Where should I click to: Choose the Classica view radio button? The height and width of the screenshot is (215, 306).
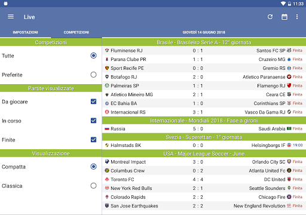(93, 186)
